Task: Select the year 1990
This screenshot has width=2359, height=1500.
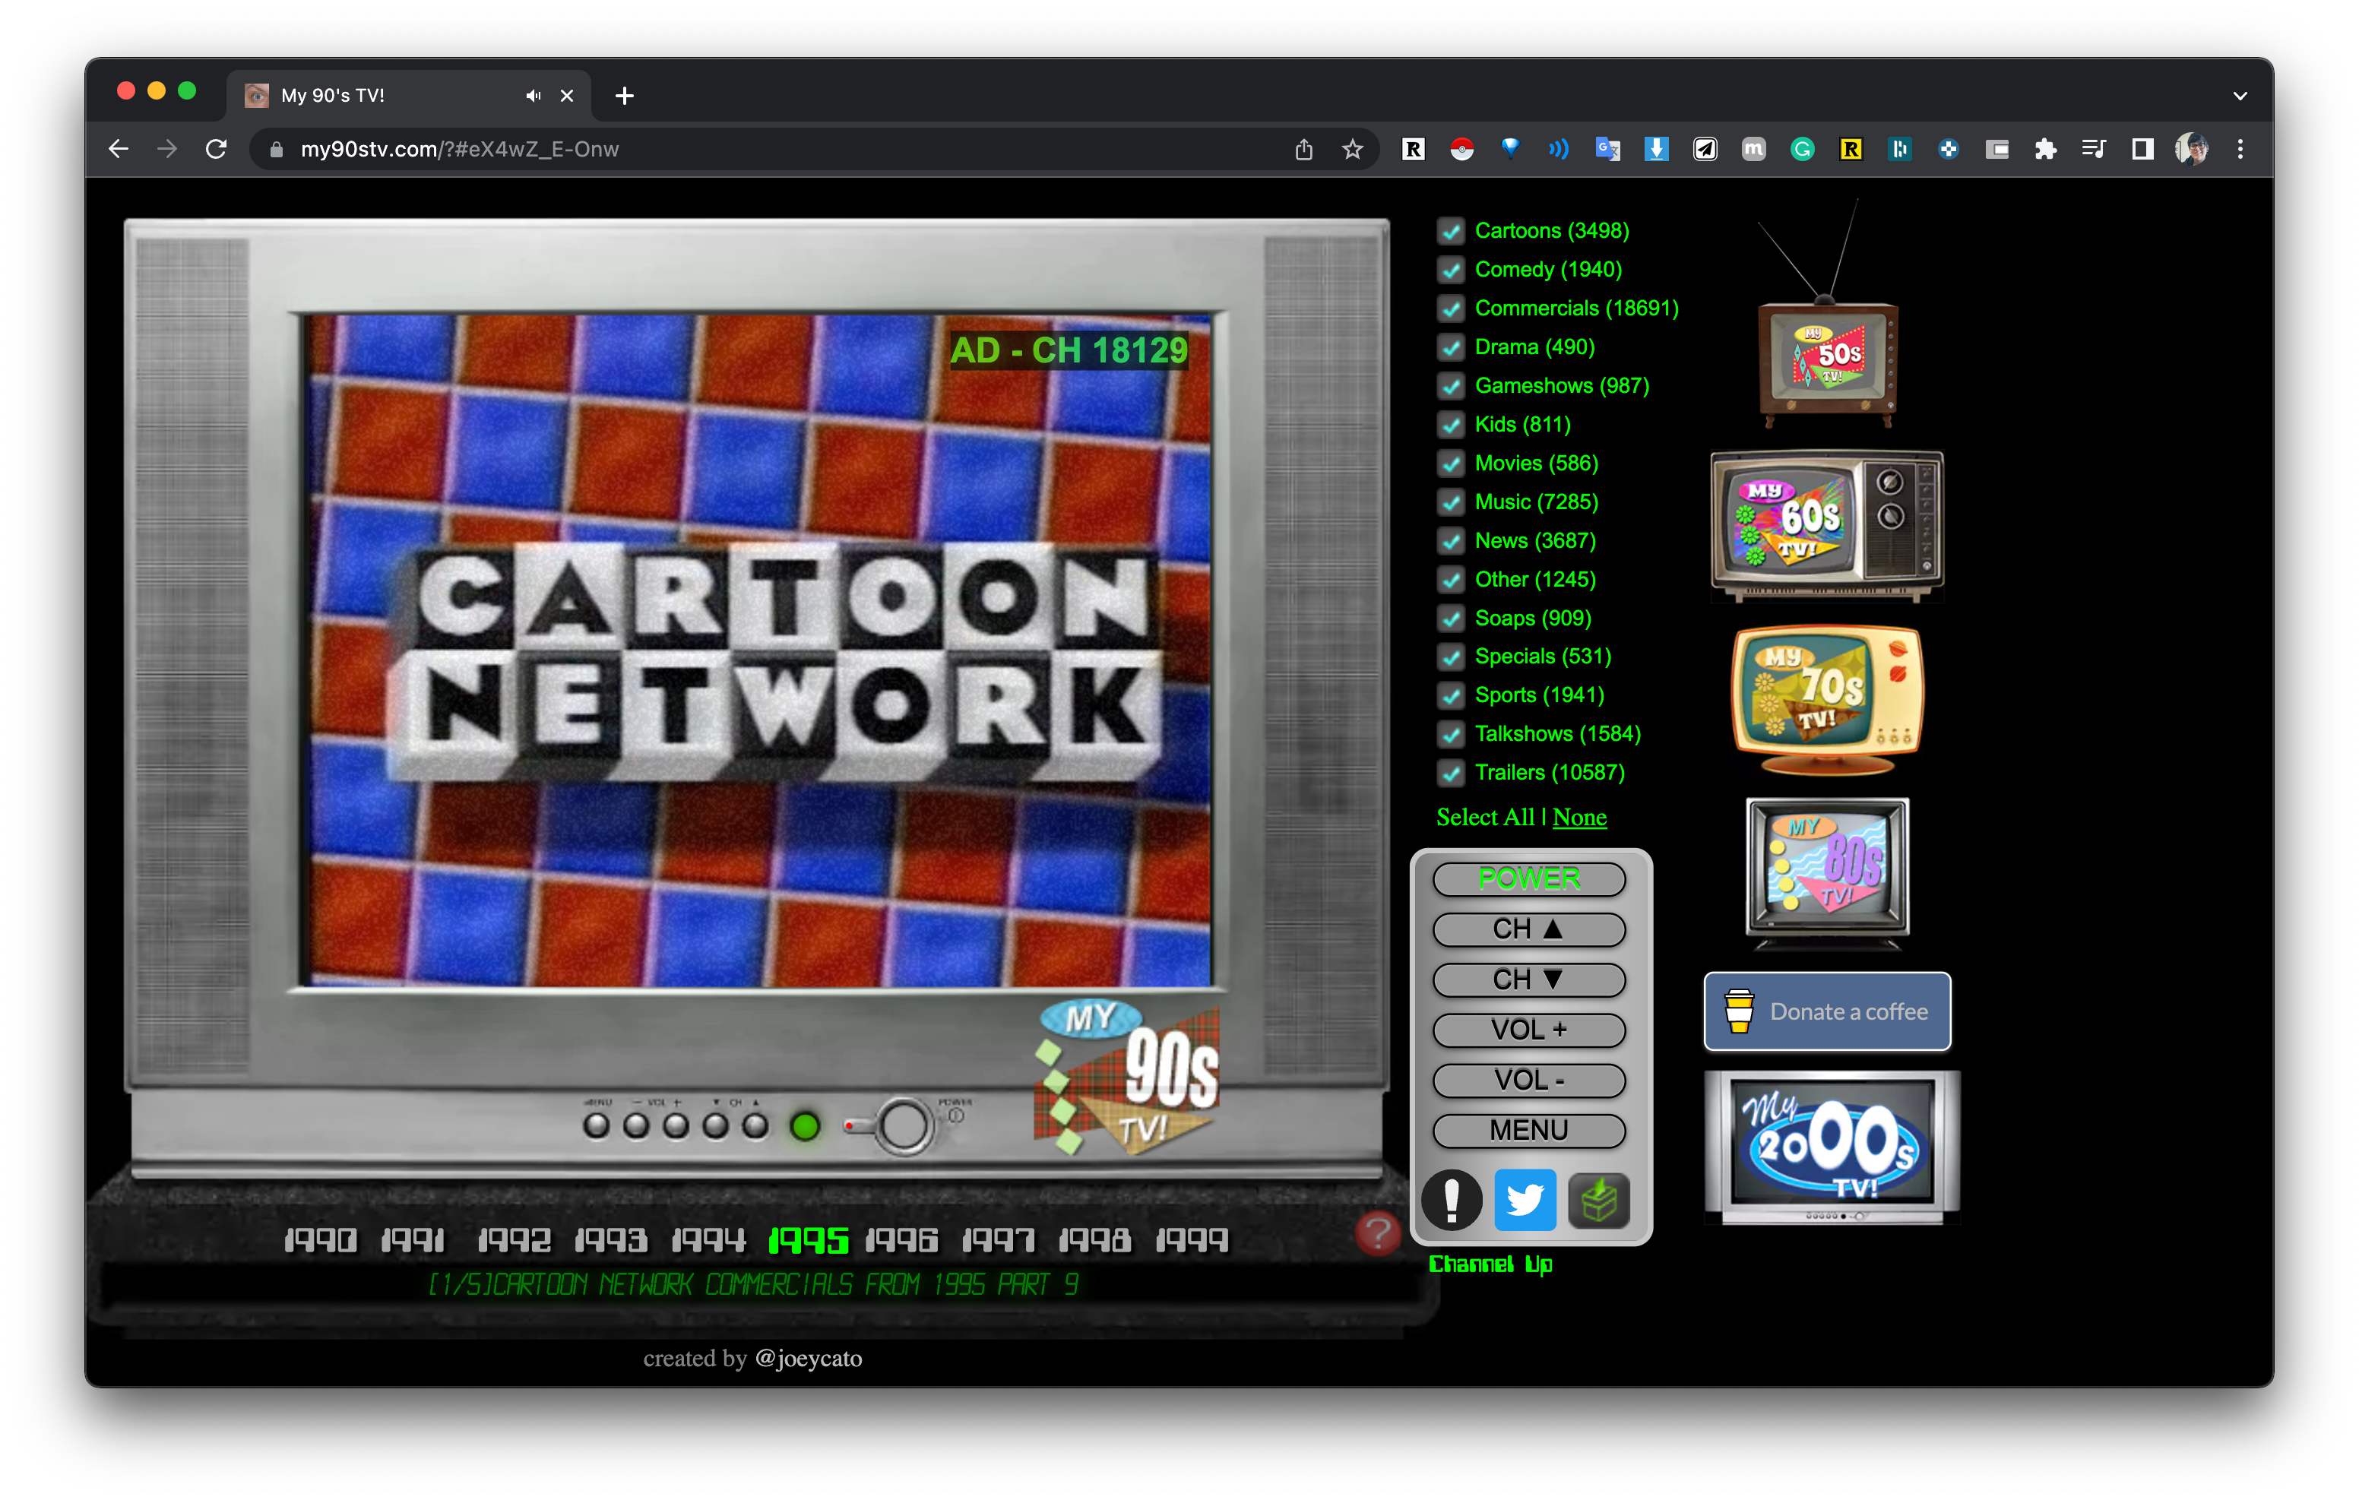Action: (321, 1240)
